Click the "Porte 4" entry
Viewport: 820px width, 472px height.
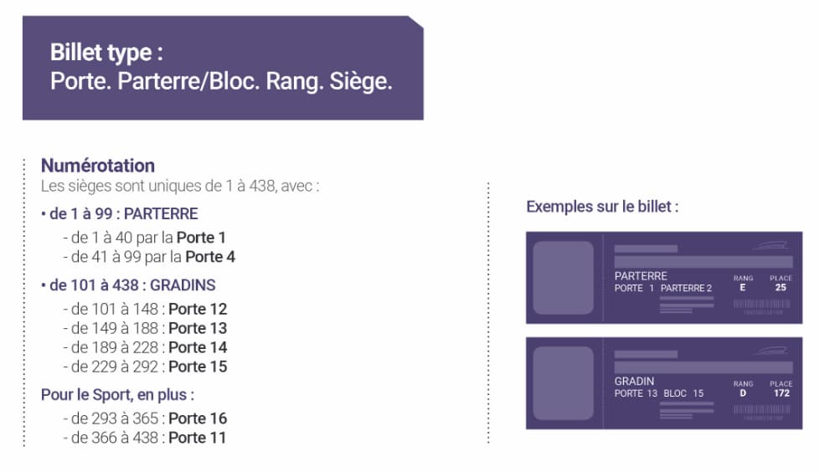(209, 257)
